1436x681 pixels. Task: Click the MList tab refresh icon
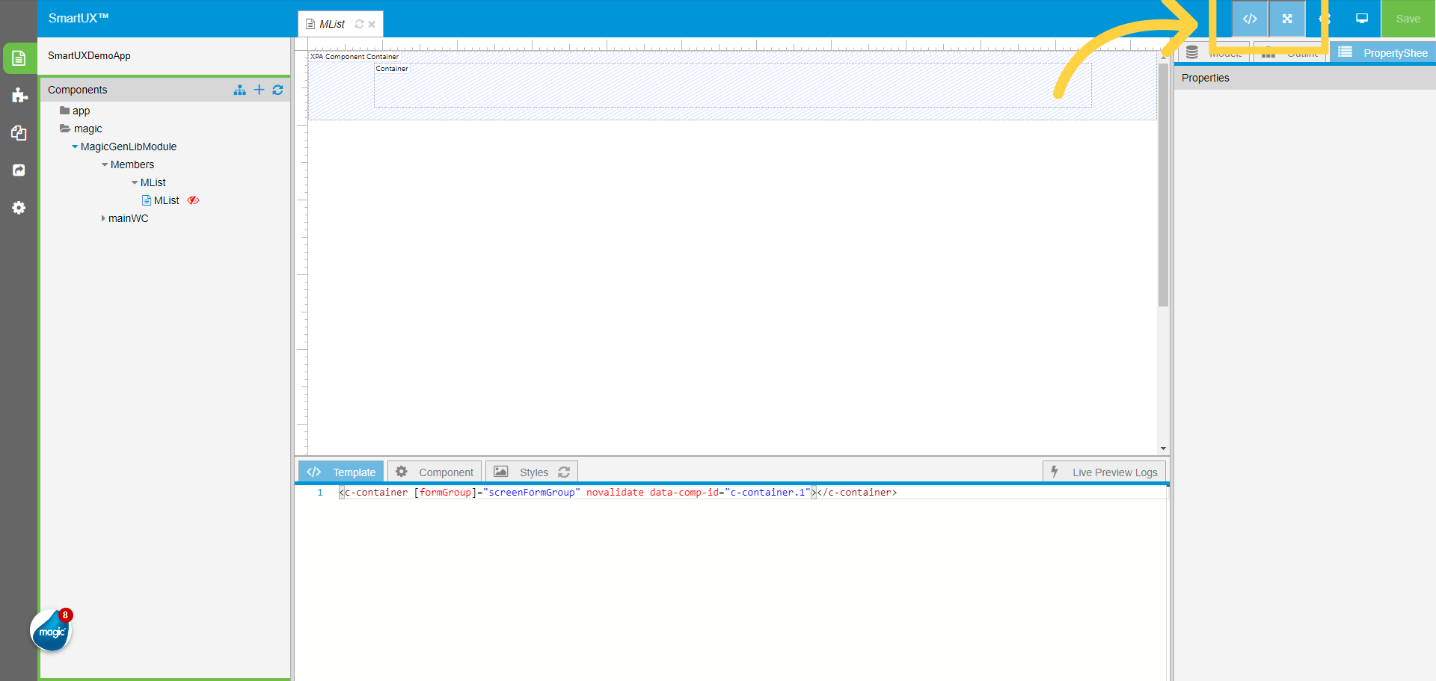359,24
